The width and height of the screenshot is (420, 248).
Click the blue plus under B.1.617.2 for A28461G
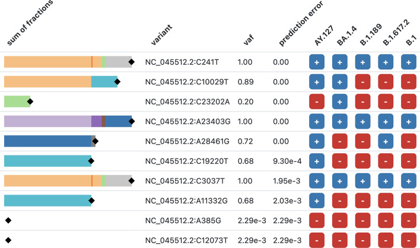[386, 141]
